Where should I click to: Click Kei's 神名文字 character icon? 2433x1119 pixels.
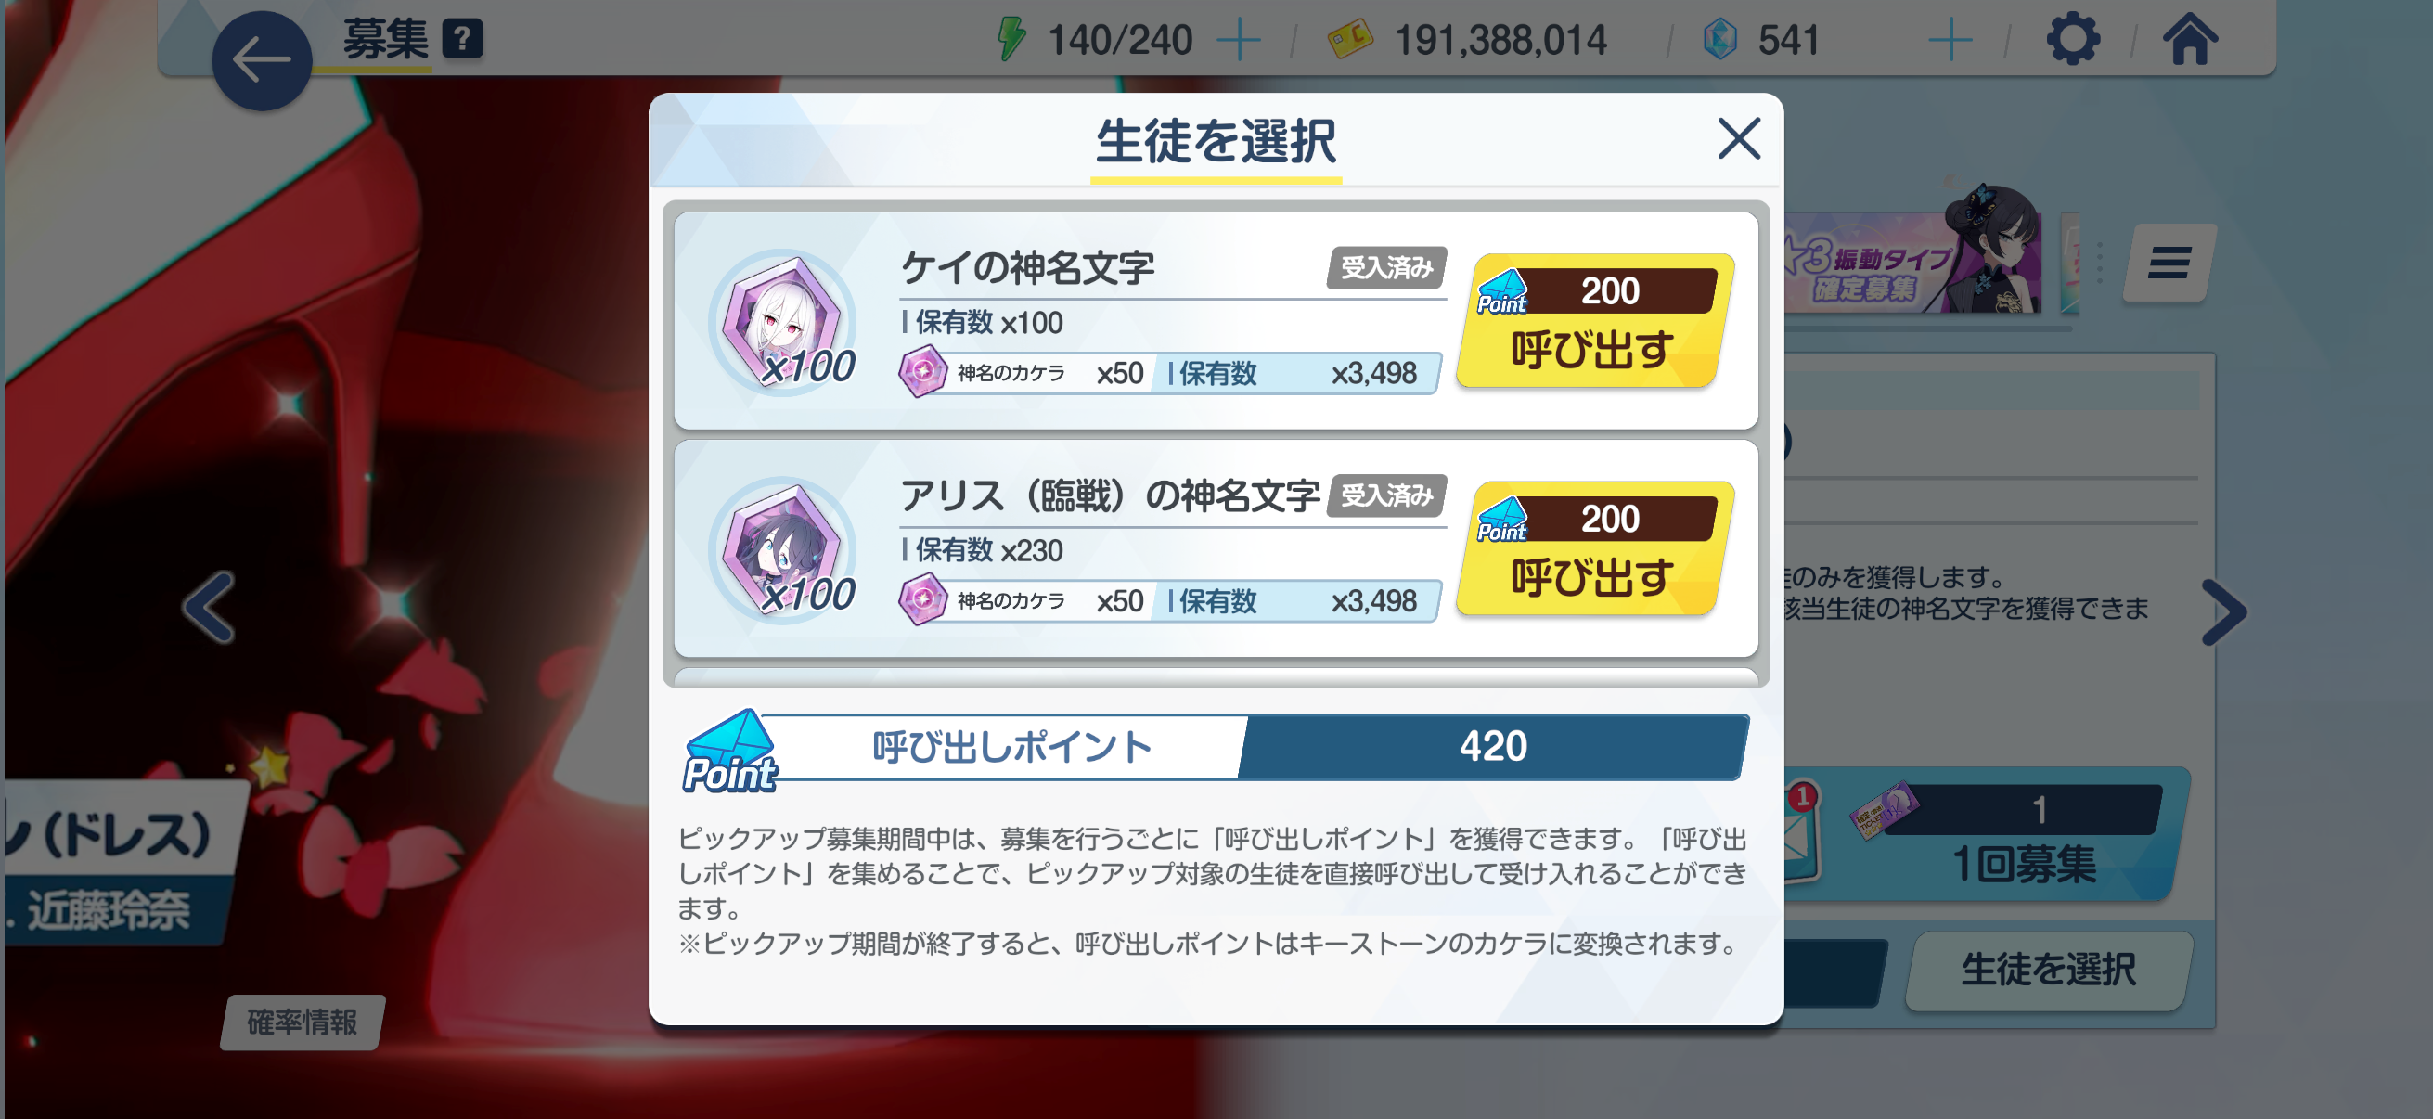tap(782, 322)
